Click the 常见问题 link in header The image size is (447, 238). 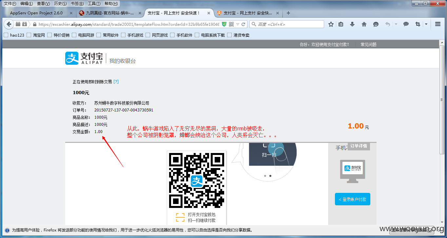pyautogui.click(x=368, y=44)
